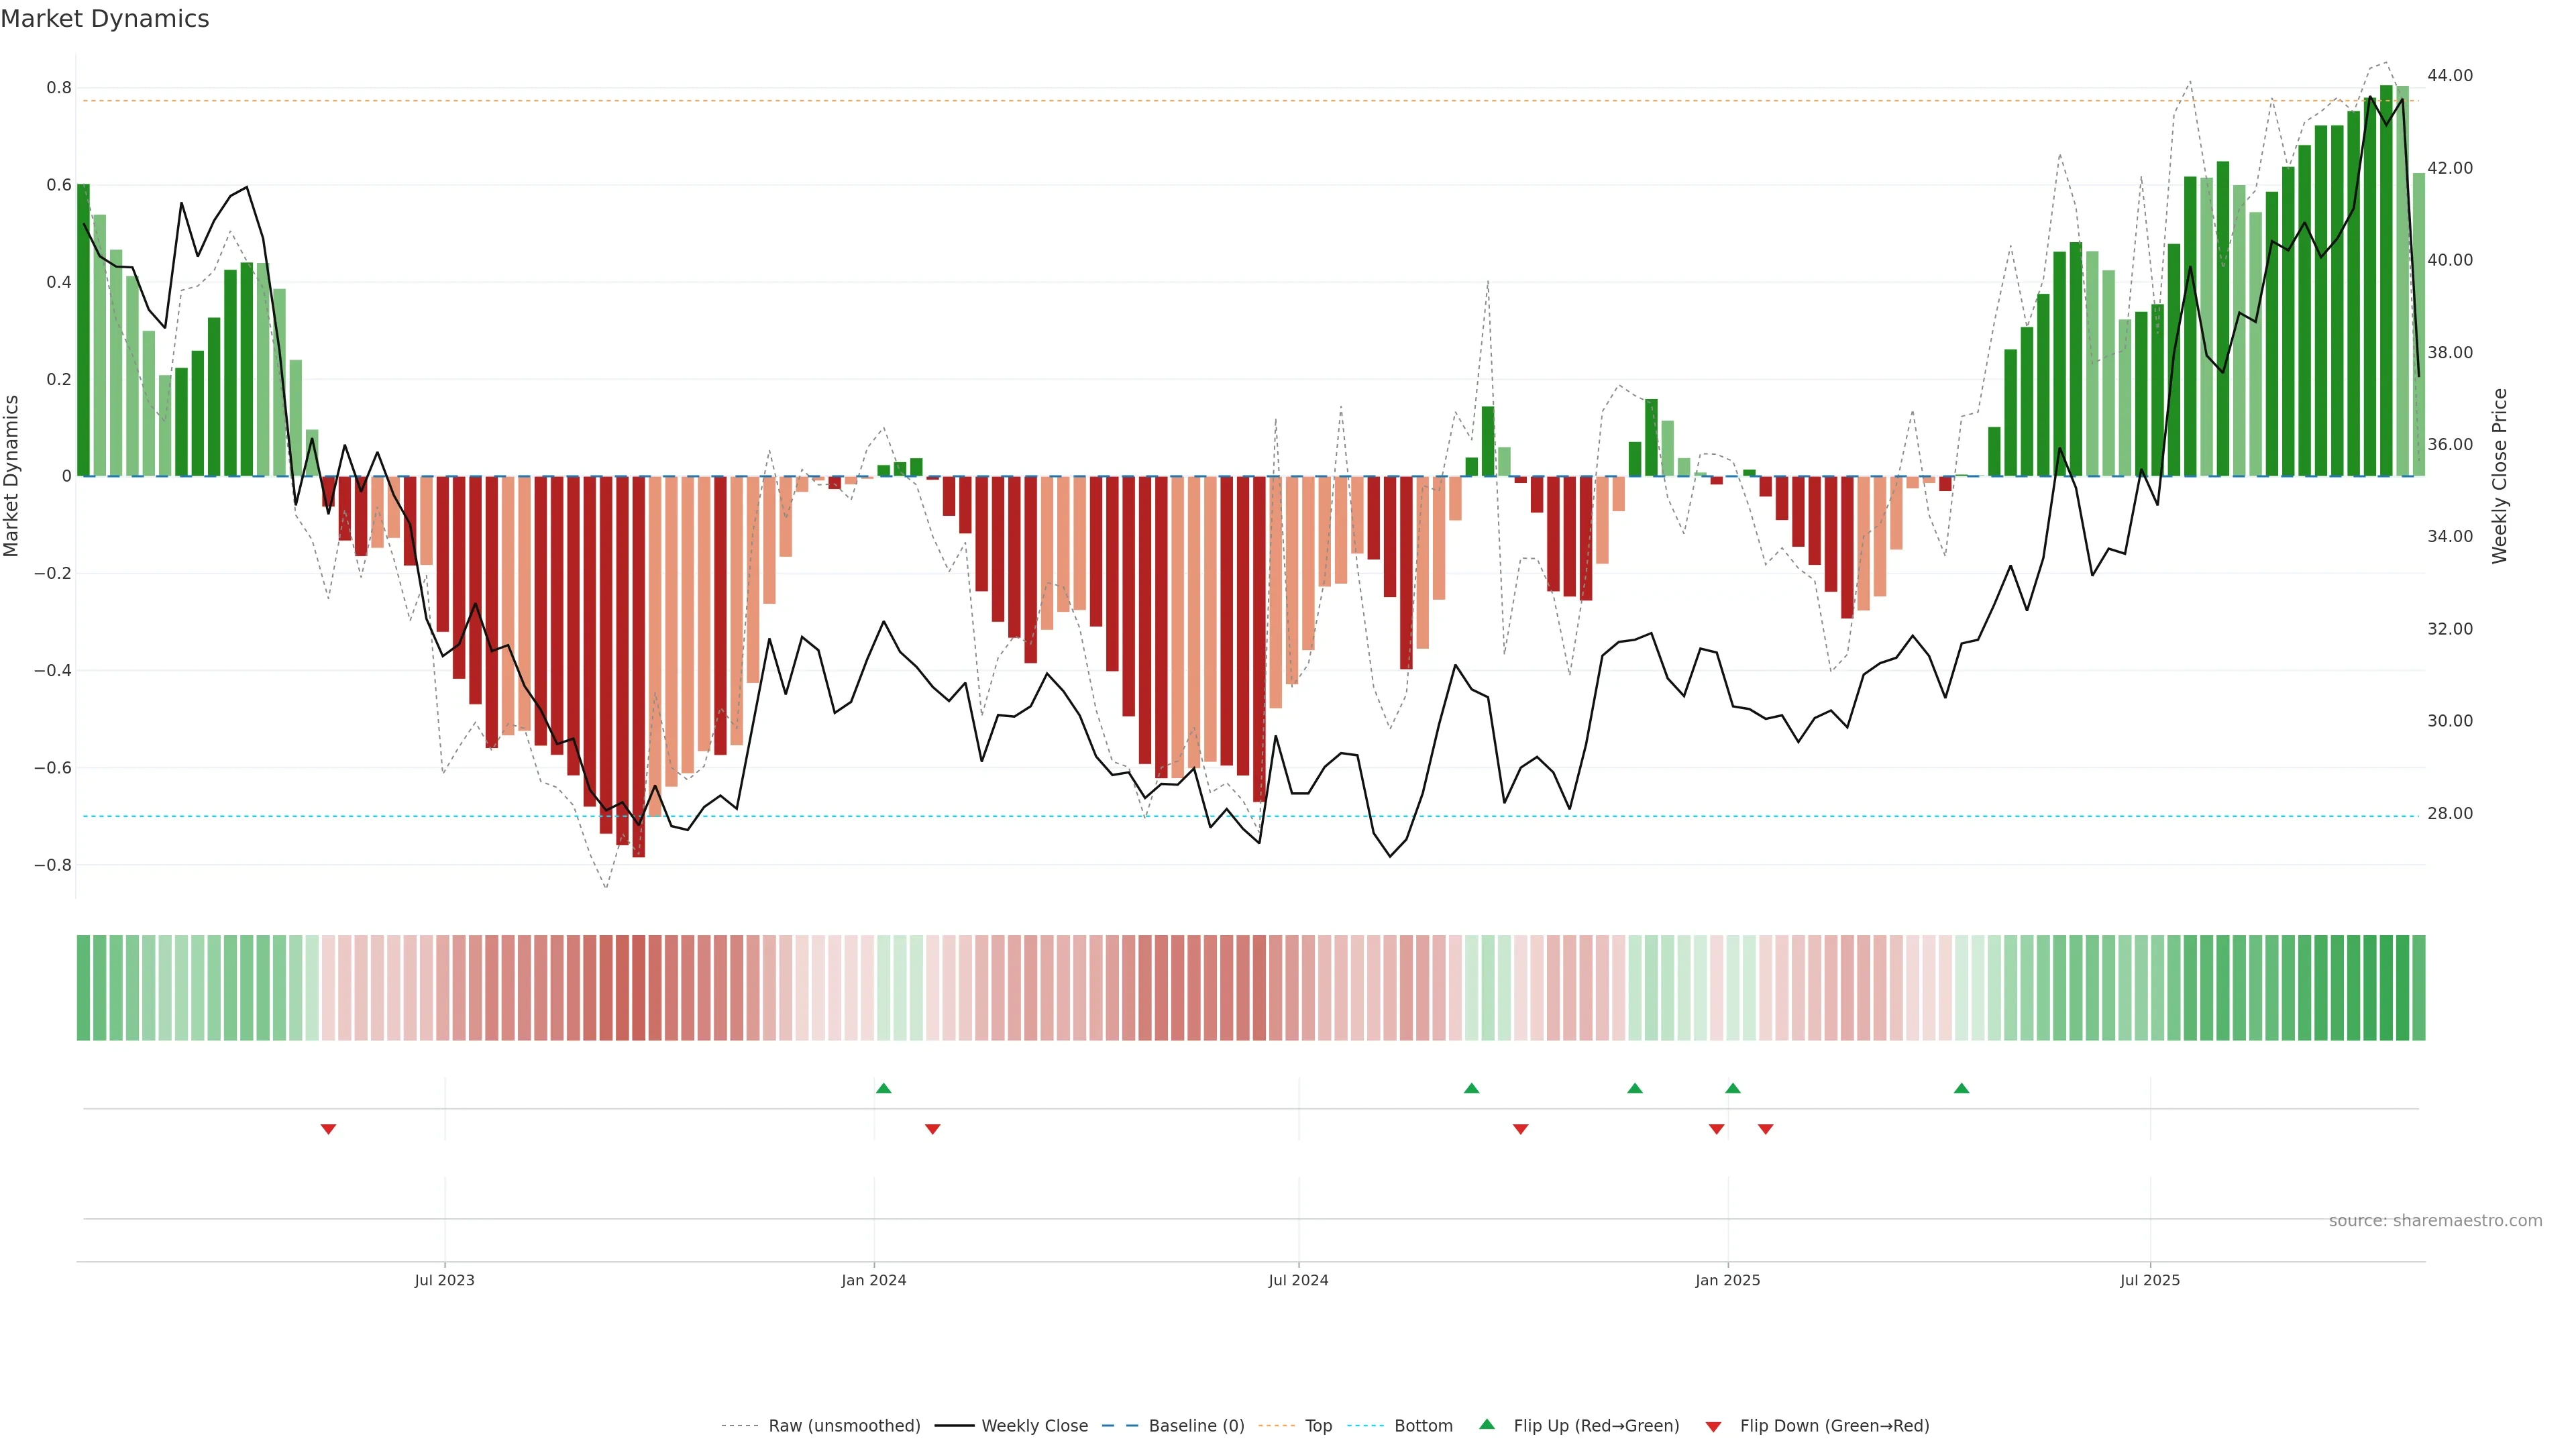Click the Market Dynamics chart title
This screenshot has width=2576, height=1449.
coord(105,19)
